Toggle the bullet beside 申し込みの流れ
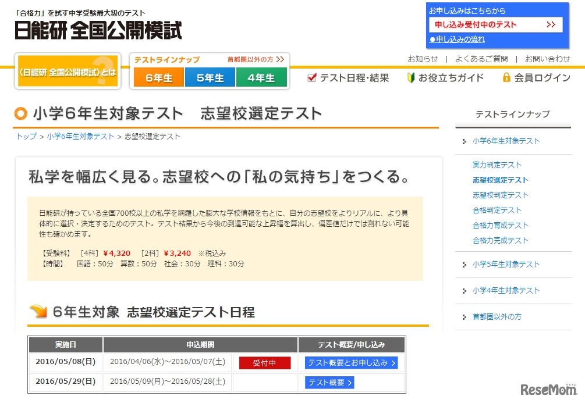The image size is (585, 403). pyautogui.click(x=433, y=40)
